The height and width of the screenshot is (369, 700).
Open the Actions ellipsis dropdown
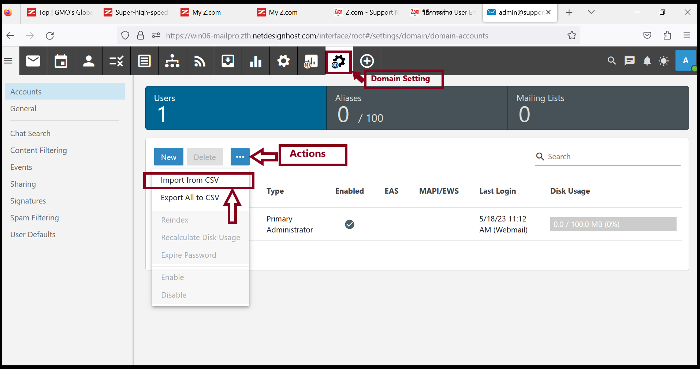click(240, 157)
